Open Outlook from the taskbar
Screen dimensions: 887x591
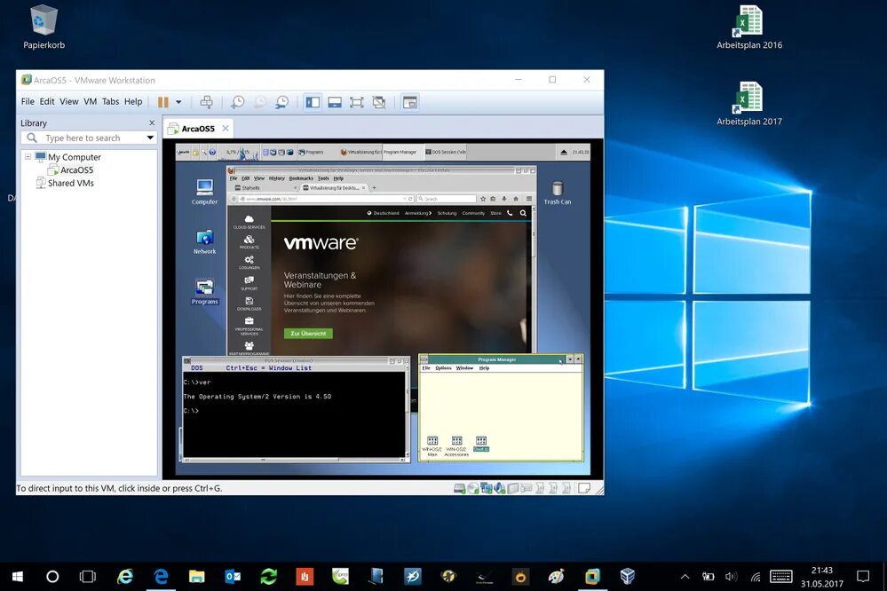pos(233,576)
